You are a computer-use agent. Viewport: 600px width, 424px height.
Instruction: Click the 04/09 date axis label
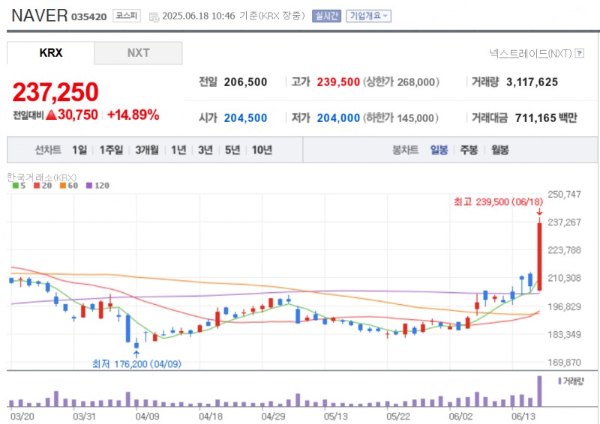point(147,417)
